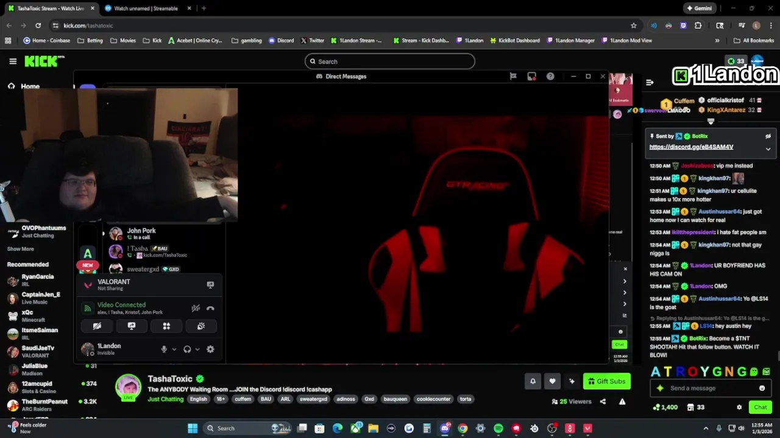Open Discord activities launcher
The image size is (780, 438).
[166, 326]
